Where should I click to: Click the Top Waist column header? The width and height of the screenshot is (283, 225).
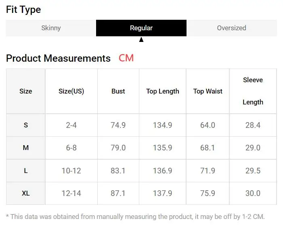click(208, 91)
